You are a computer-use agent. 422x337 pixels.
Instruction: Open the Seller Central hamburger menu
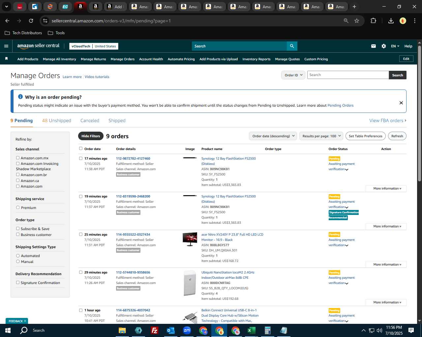pyautogui.click(x=6, y=46)
